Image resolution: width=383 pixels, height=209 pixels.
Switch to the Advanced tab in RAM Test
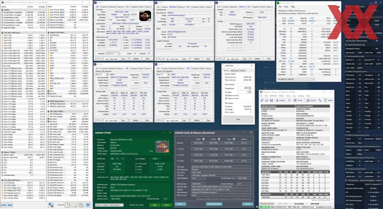(x=235, y=71)
